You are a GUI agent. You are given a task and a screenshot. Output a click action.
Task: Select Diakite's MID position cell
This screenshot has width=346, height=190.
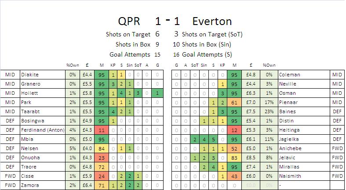(10, 75)
